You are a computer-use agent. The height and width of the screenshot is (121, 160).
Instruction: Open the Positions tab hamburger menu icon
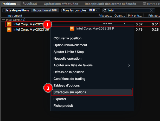click(x=18, y=4)
